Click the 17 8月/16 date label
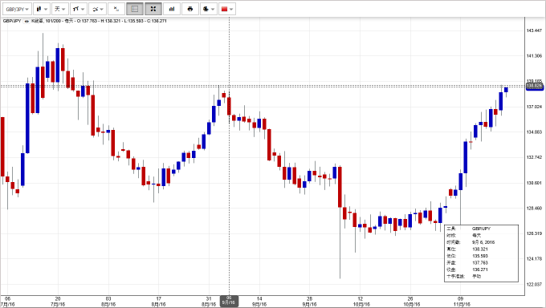 (158, 302)
